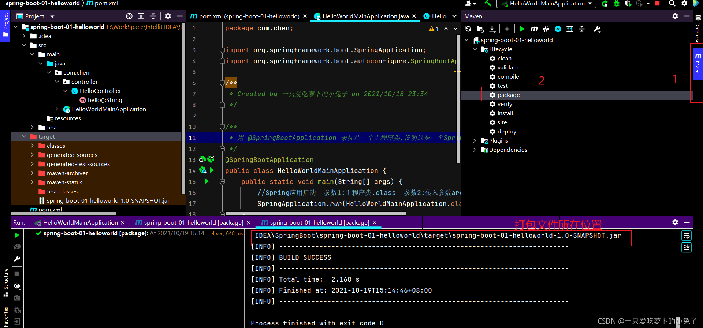This screenshot has height=328, width=703.
Task: Open run configuration dropdown HelloWorldMainApplication
Action: (546, 4)
